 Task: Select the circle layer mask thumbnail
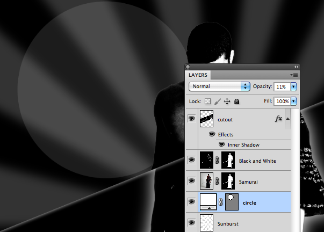pos(232,202)
